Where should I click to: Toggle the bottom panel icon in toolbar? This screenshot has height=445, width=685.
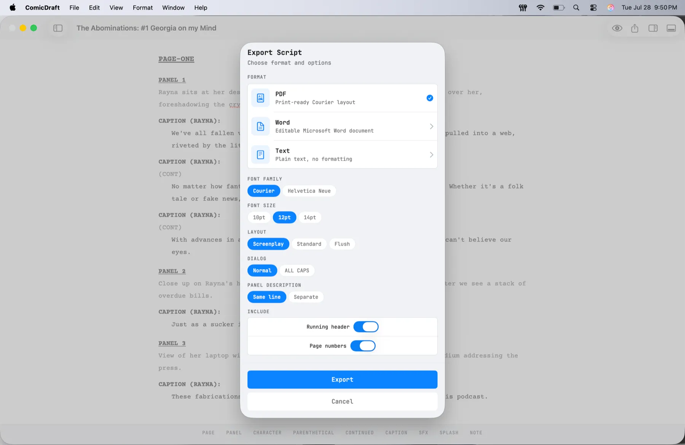pos(671,28)
